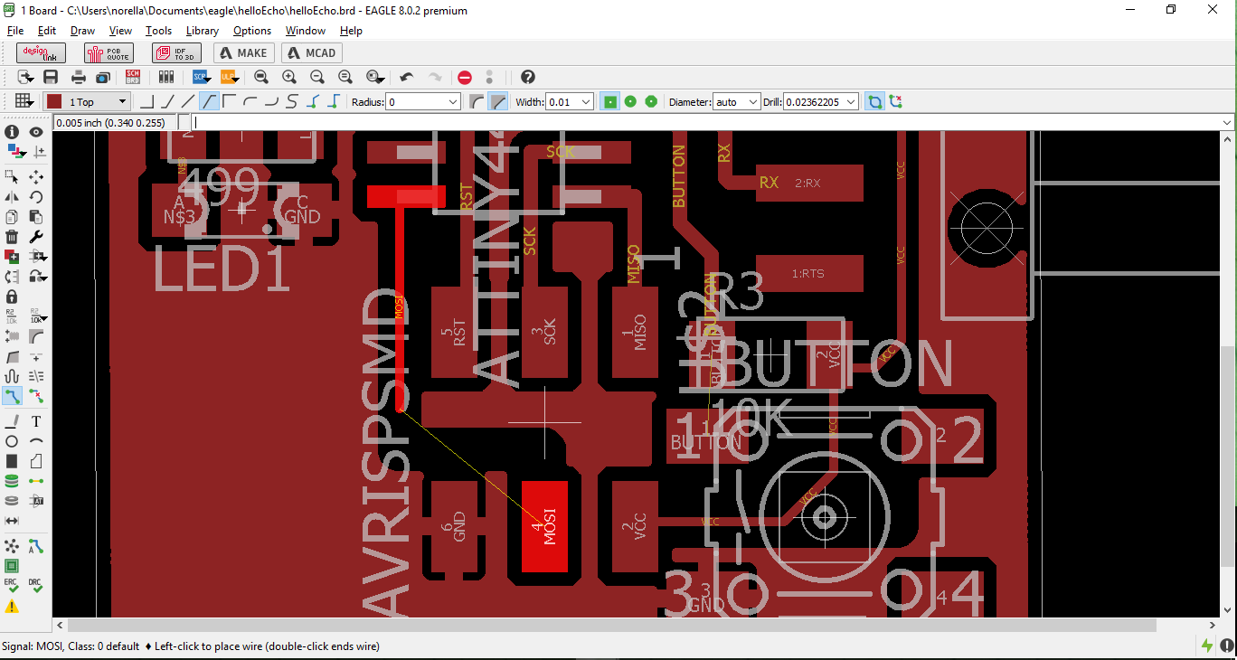Open the Tools menu
Image resolution: width=1237 pixels, height=660 pixels.
(x=158, y=31)
